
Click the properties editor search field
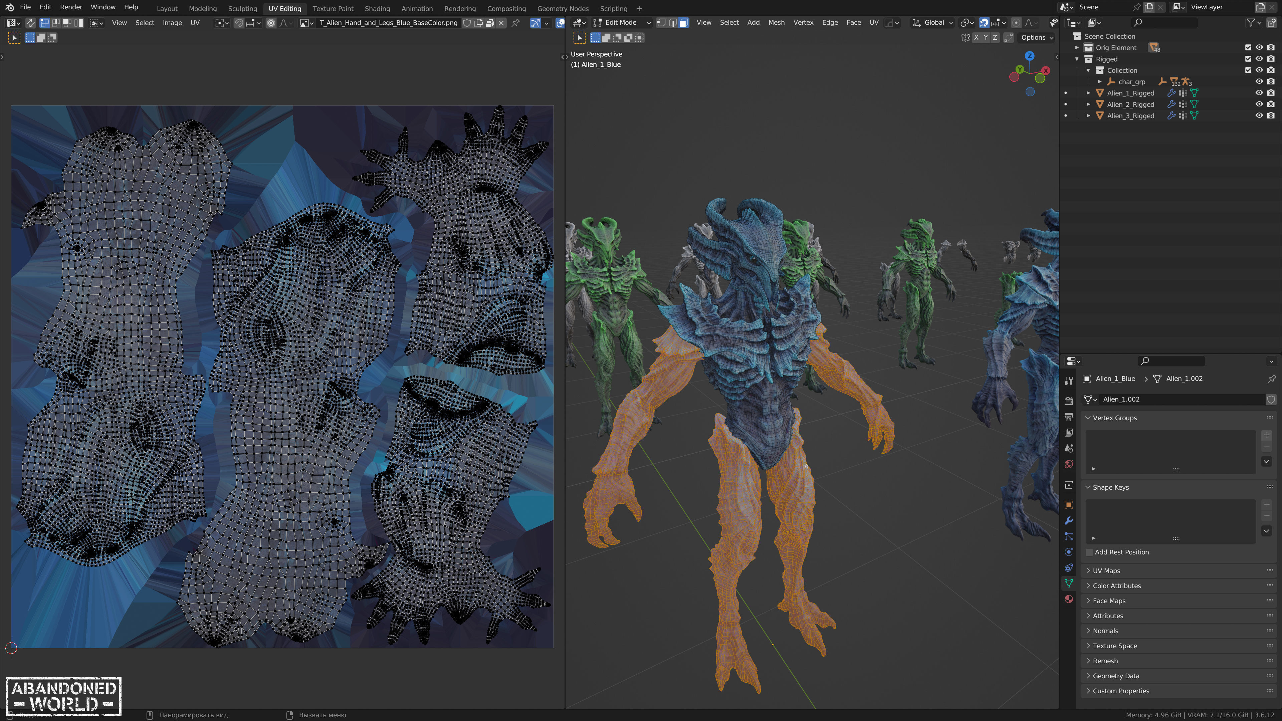(1171, 361)
